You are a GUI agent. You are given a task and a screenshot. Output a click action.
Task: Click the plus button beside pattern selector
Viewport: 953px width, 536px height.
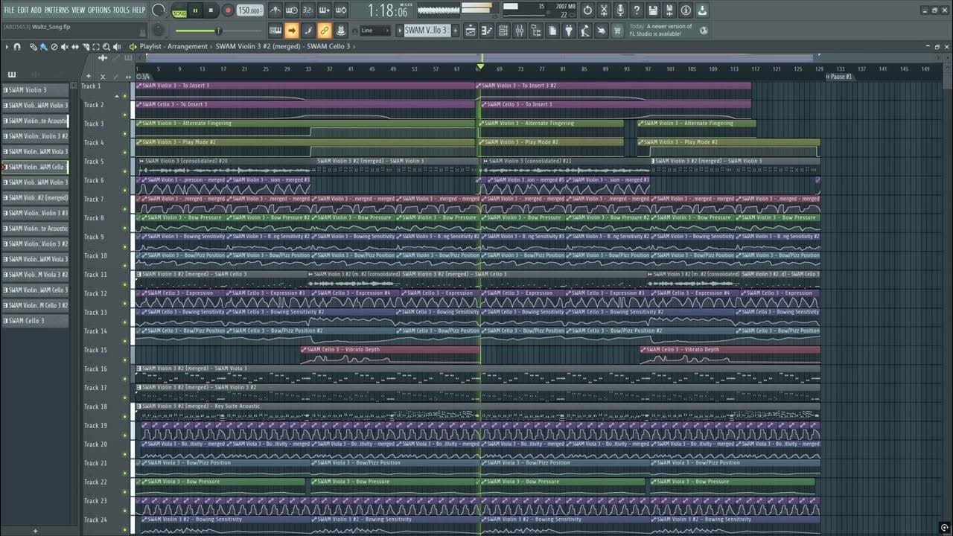[x=456, y=31]
